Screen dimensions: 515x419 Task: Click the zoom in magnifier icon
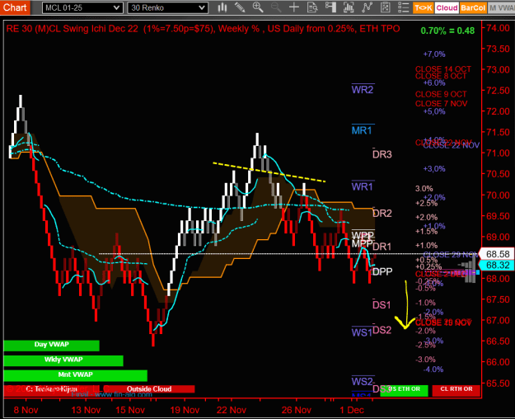click(x=258, y=7)
